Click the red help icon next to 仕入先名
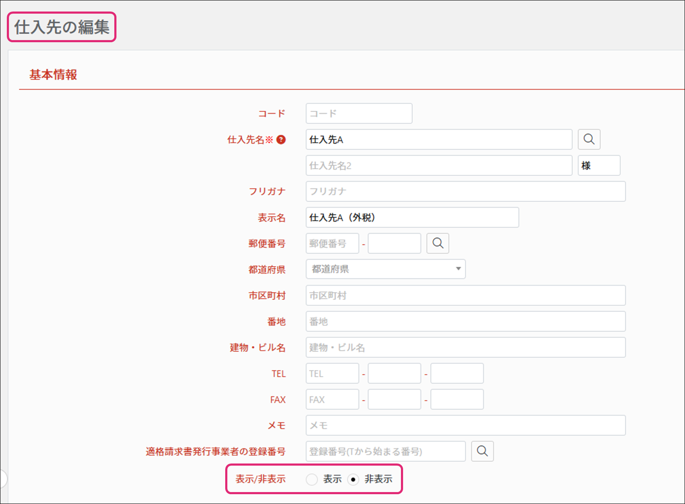This screenshot has height=504, width=685. click(281, 139)
